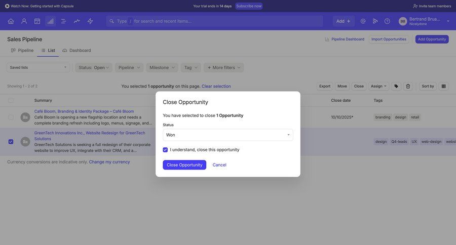Open the Status dropdown showing Won
The image size is (456, 245).
tap(227, 135)
